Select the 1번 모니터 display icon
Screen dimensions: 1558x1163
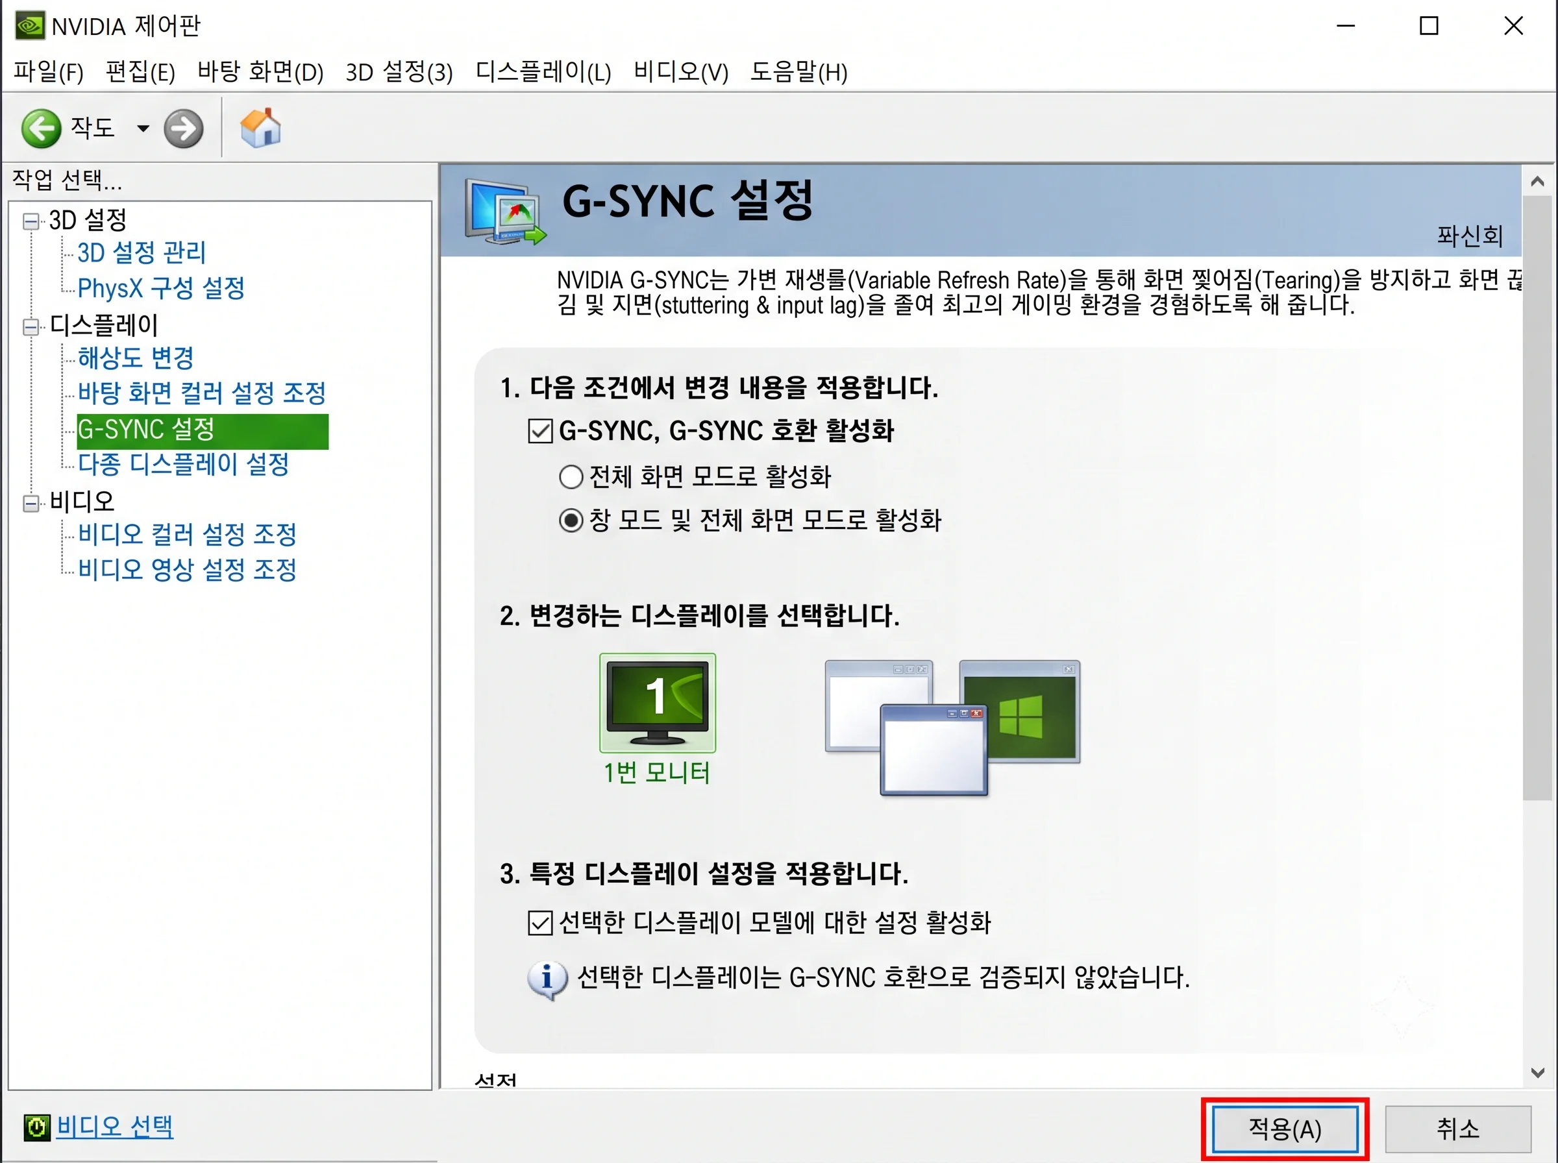pos(658,703)
